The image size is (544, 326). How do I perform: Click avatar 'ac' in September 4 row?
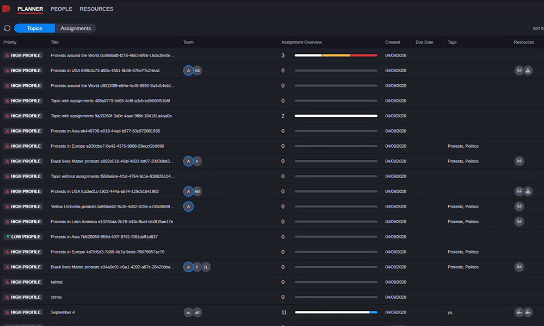188,312
